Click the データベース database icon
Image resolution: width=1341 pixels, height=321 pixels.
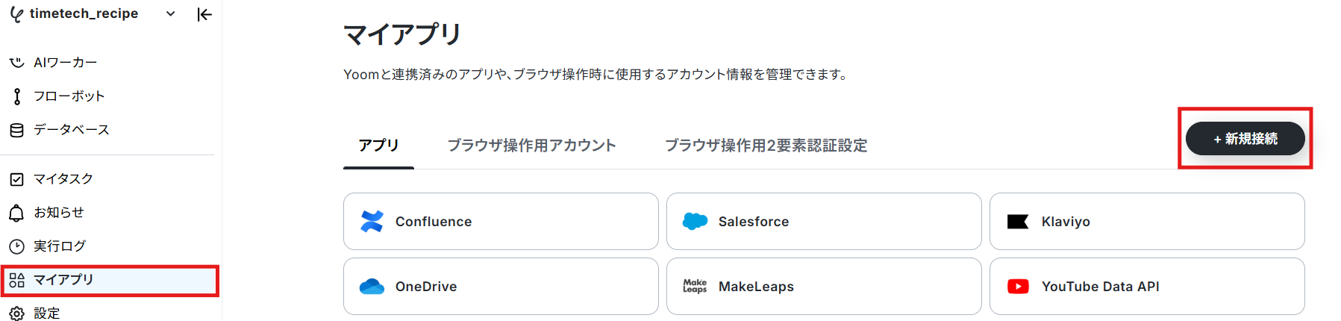tap(16, 130)
